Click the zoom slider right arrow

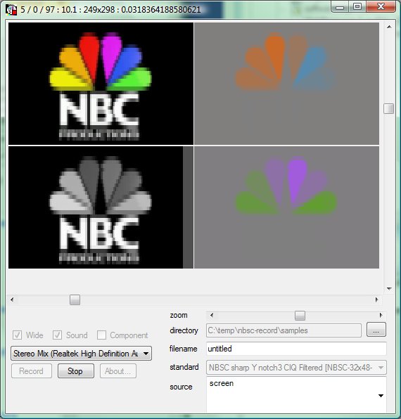click(381, 316)
